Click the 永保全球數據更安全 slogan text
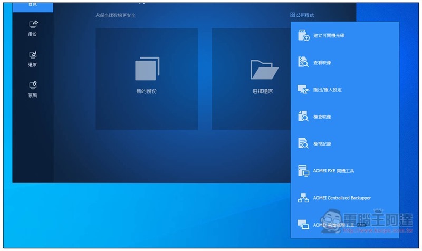Screen dimensions: 422x251 tap(116, 15)
